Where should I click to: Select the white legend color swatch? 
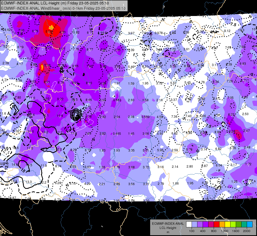[x=189, y=224]
